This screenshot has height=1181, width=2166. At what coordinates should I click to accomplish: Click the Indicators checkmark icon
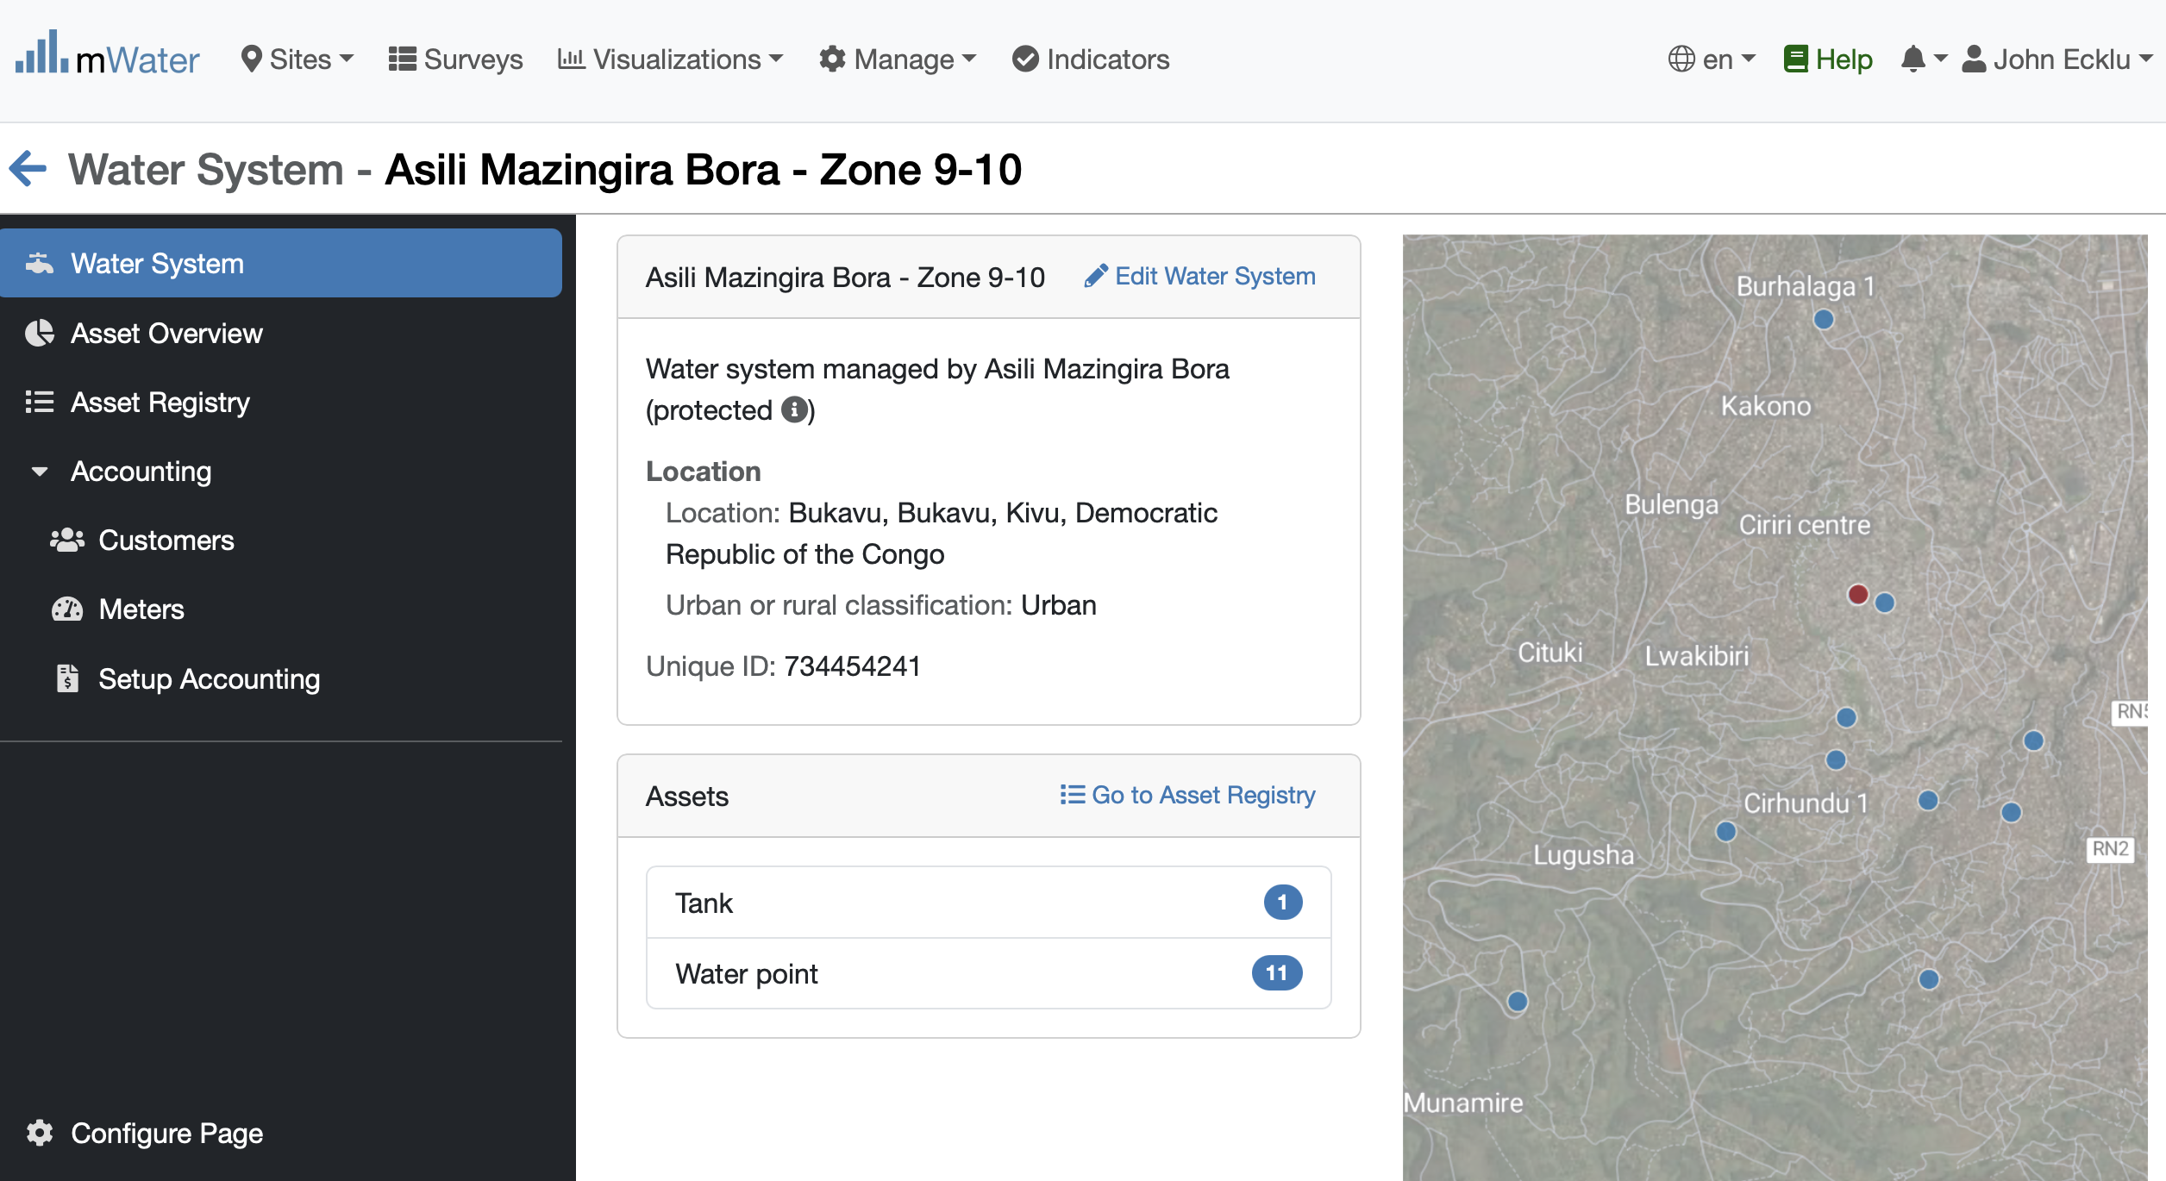point(1025,59)
